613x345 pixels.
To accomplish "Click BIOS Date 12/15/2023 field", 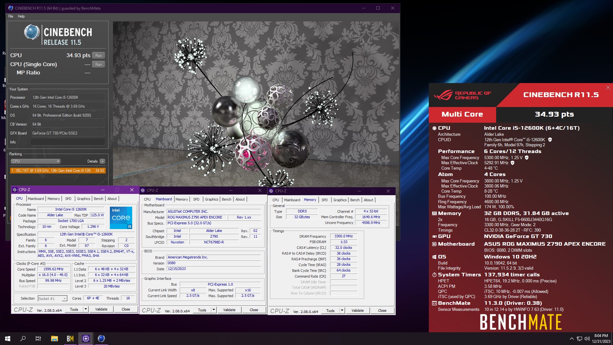I will pyautogui.click(x=214, y=269).
